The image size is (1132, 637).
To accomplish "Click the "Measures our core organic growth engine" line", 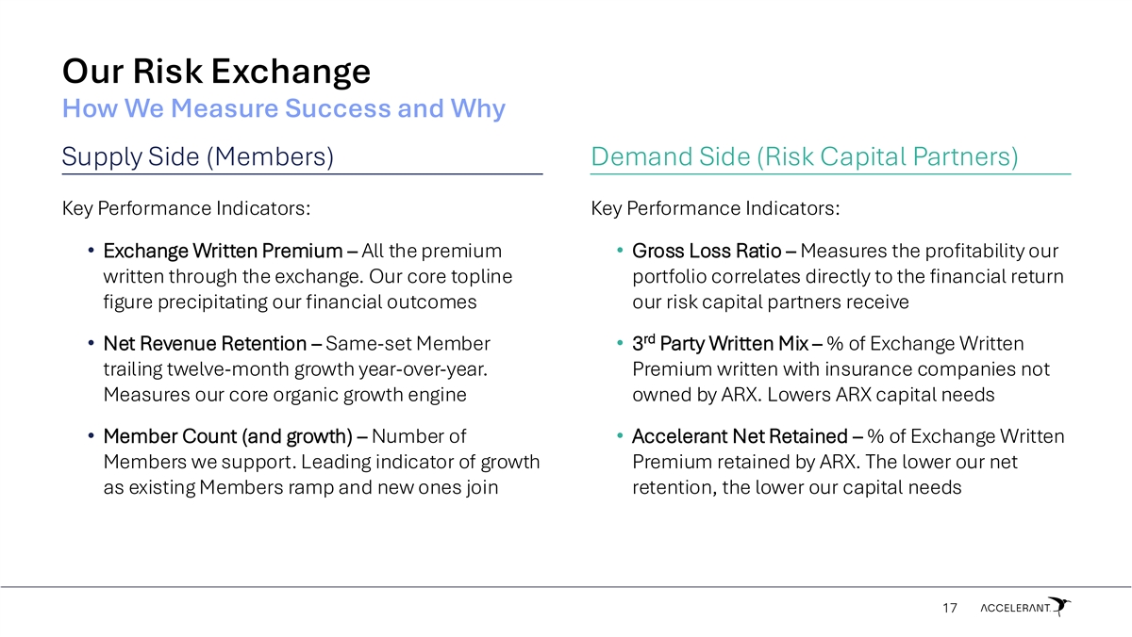I will click(284, 395).
